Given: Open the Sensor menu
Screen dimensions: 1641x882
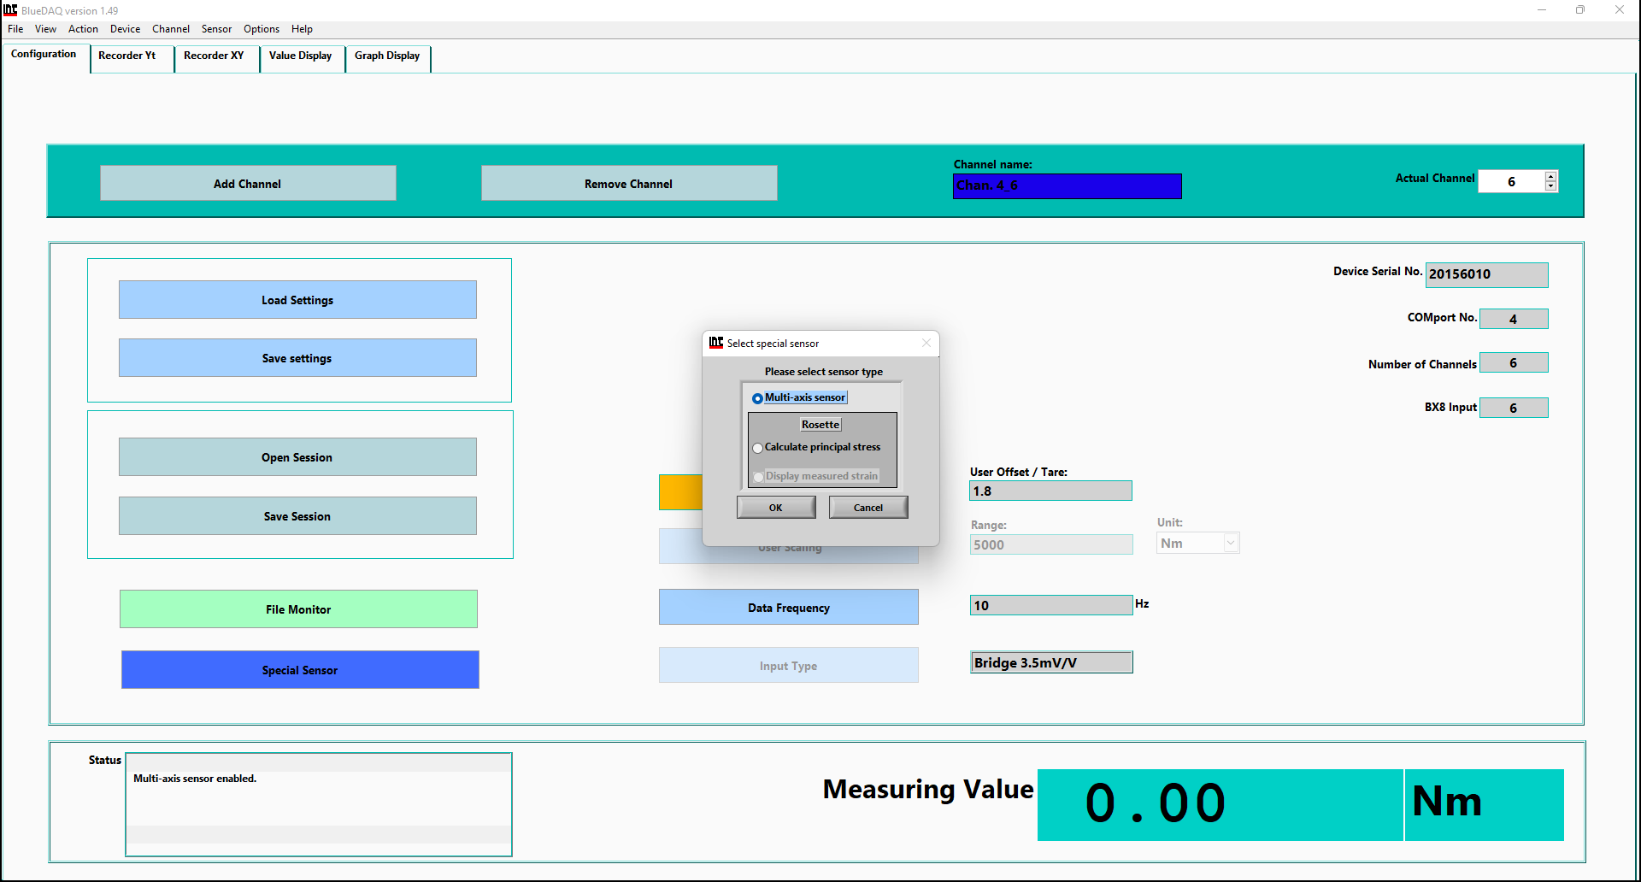Looking at the screenshot, I should point(216,29).
